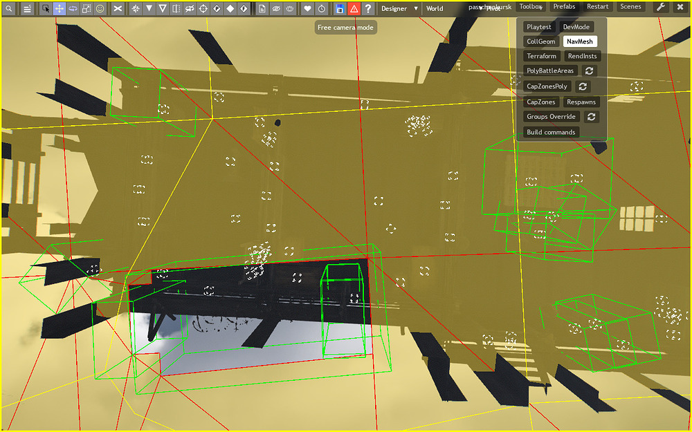Open the Prefabs menu
692x432 pixels.
point(564,7)
